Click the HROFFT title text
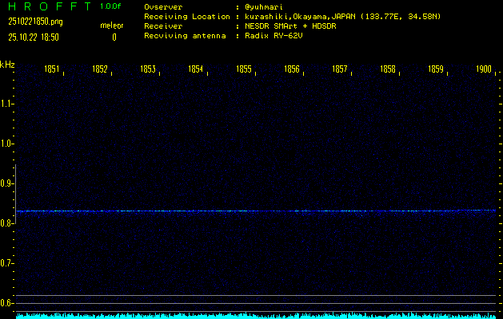This screenshot has height=319, width=503. [46, 7]
